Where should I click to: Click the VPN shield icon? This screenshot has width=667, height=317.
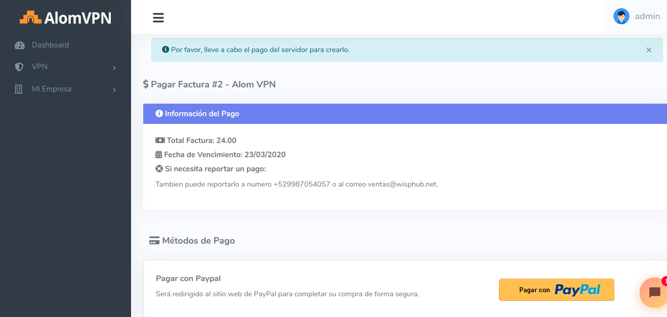pos(19,67)
